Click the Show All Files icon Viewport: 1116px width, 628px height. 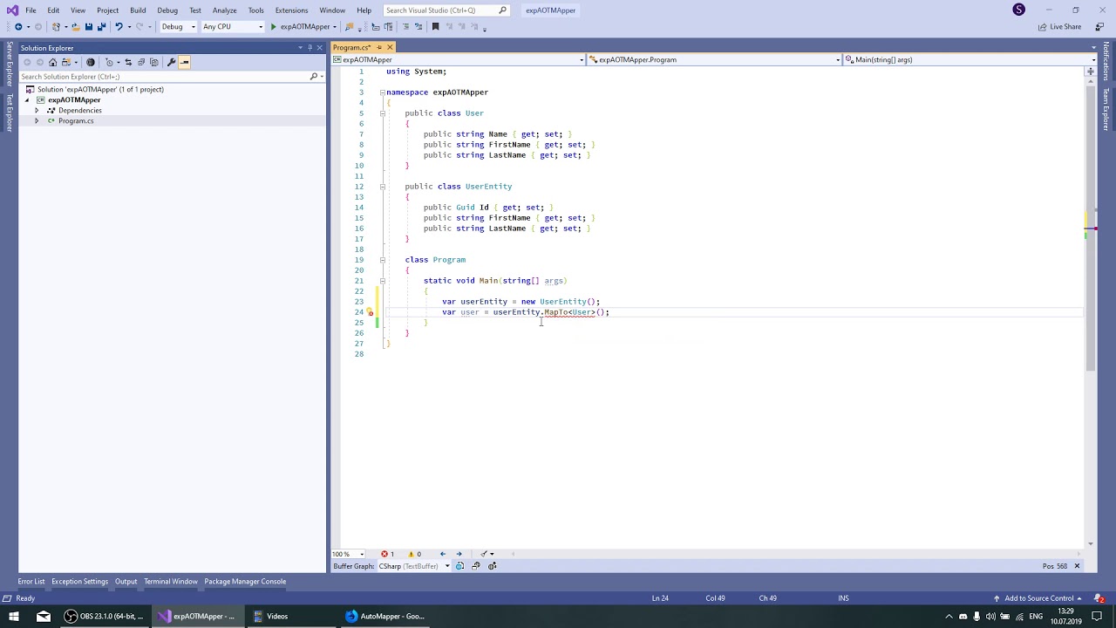[154, 62]
